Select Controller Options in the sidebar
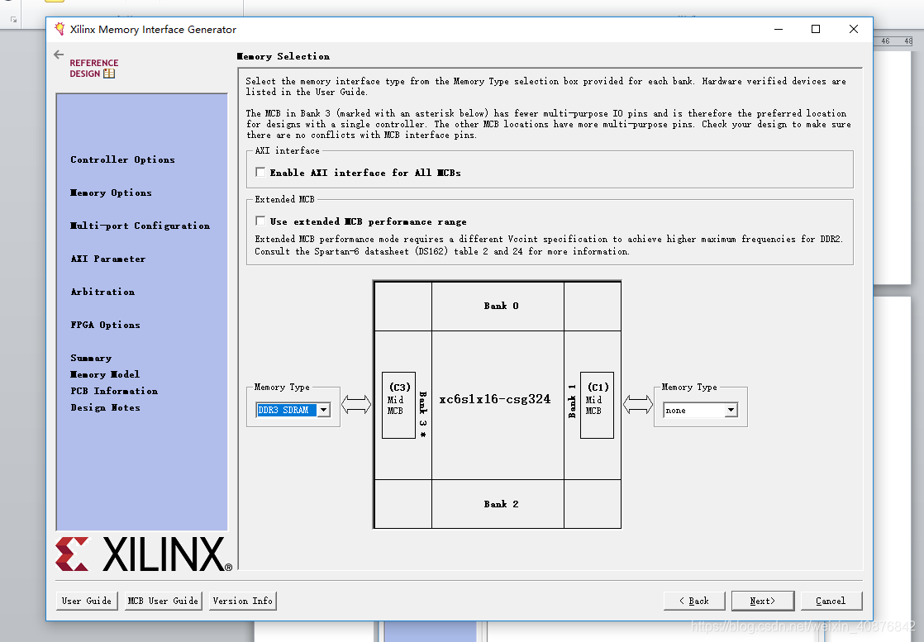Image resolution: width=924 pixels, height=642 pixels. click(x=122, y=159)
